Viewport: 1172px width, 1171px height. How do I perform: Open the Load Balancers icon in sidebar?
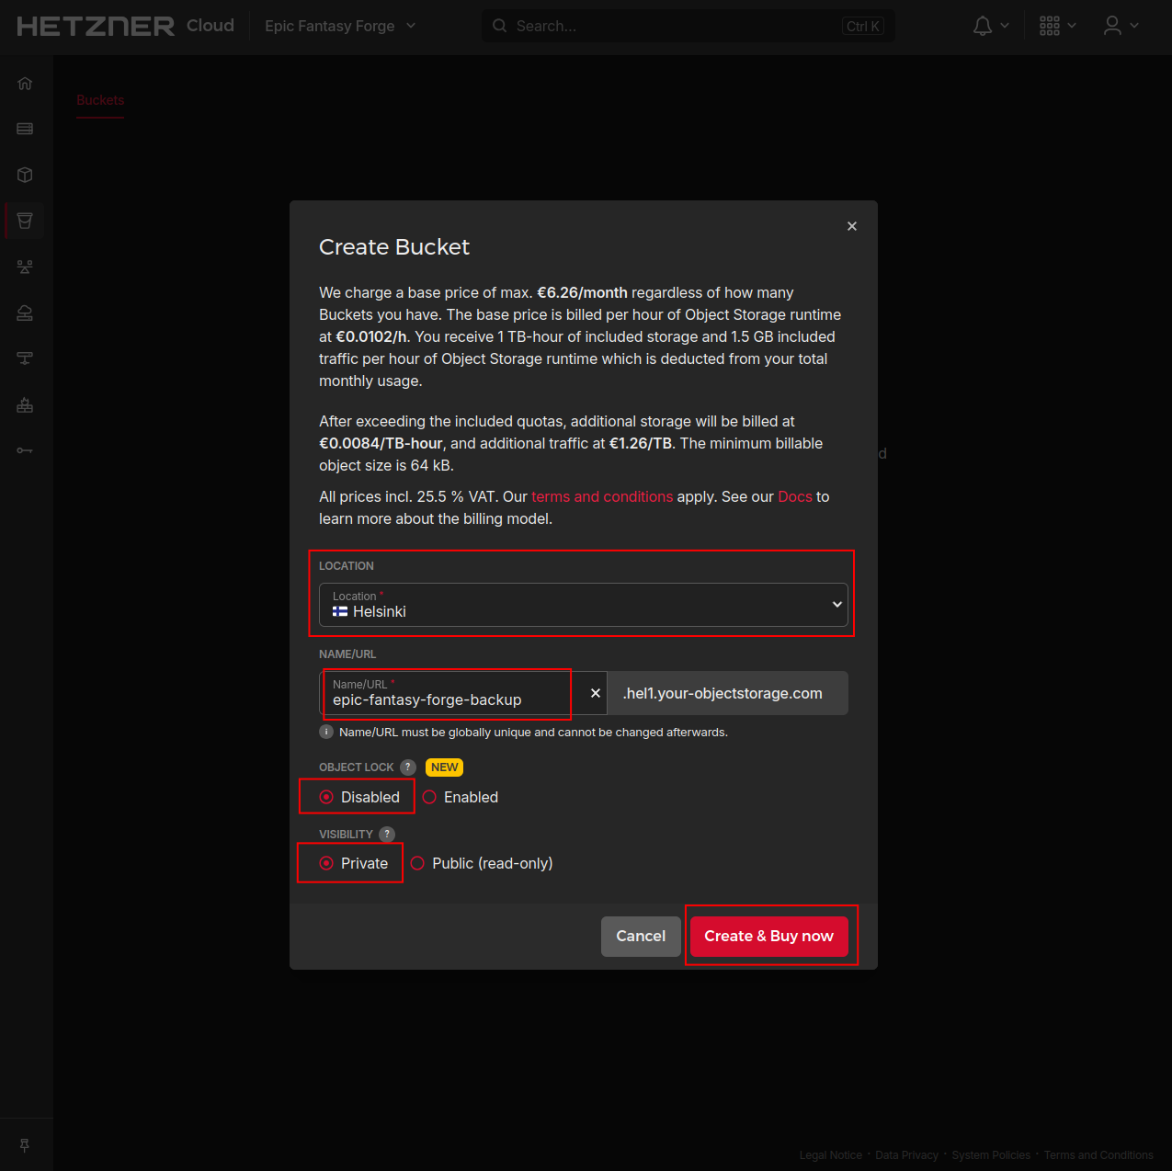25,267
